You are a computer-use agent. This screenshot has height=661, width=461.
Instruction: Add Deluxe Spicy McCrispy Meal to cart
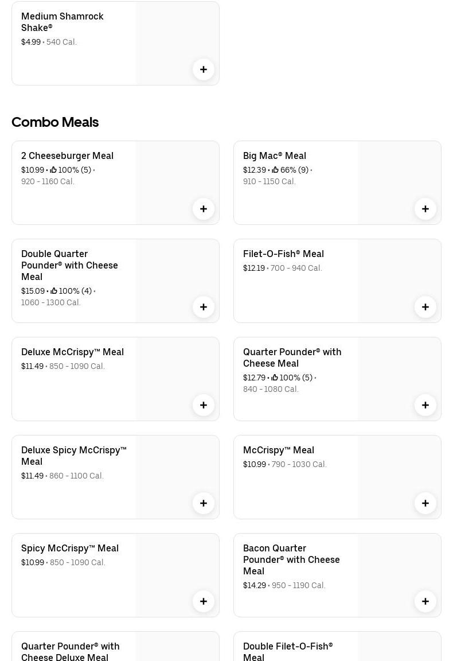(x=204, y=503)
